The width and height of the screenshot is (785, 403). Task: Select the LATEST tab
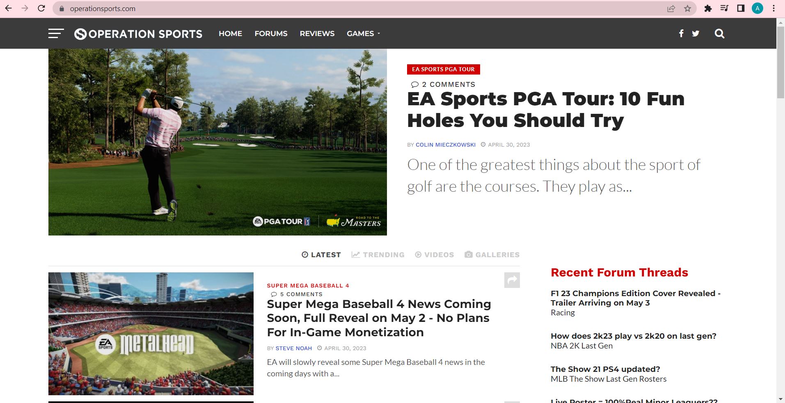(x=321, y=255)
